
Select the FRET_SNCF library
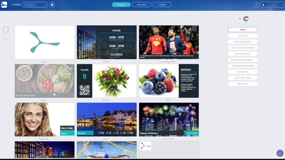tap(243, 84)
